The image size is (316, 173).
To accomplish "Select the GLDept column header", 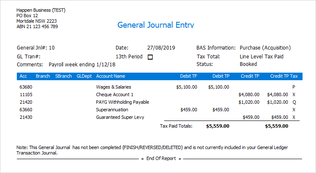I will coord(84,76).
